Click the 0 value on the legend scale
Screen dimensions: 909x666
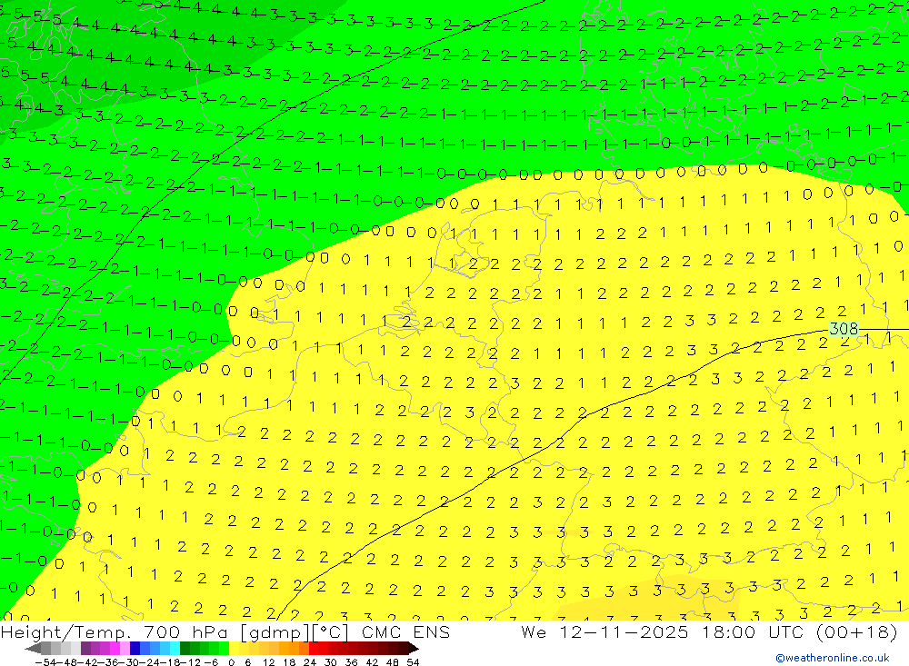point(231,662)
